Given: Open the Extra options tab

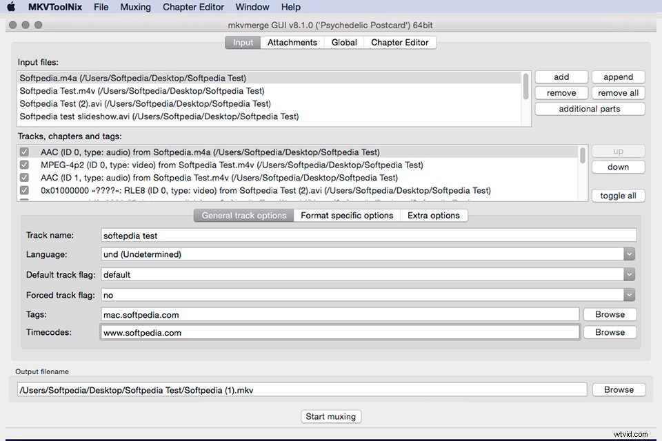Looking at the screenshot, I should click(x=434, y=215).
